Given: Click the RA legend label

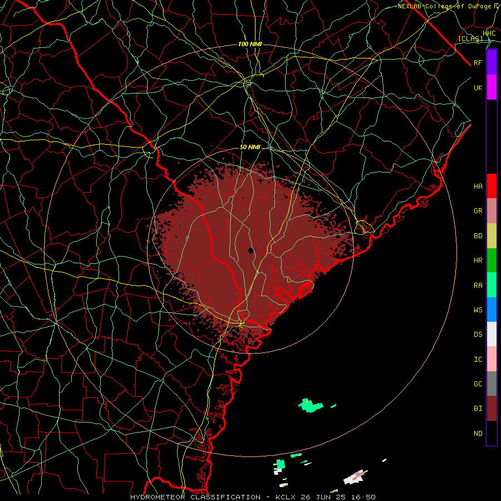Looking at the screenshot, I should click(x=478, y=286).
